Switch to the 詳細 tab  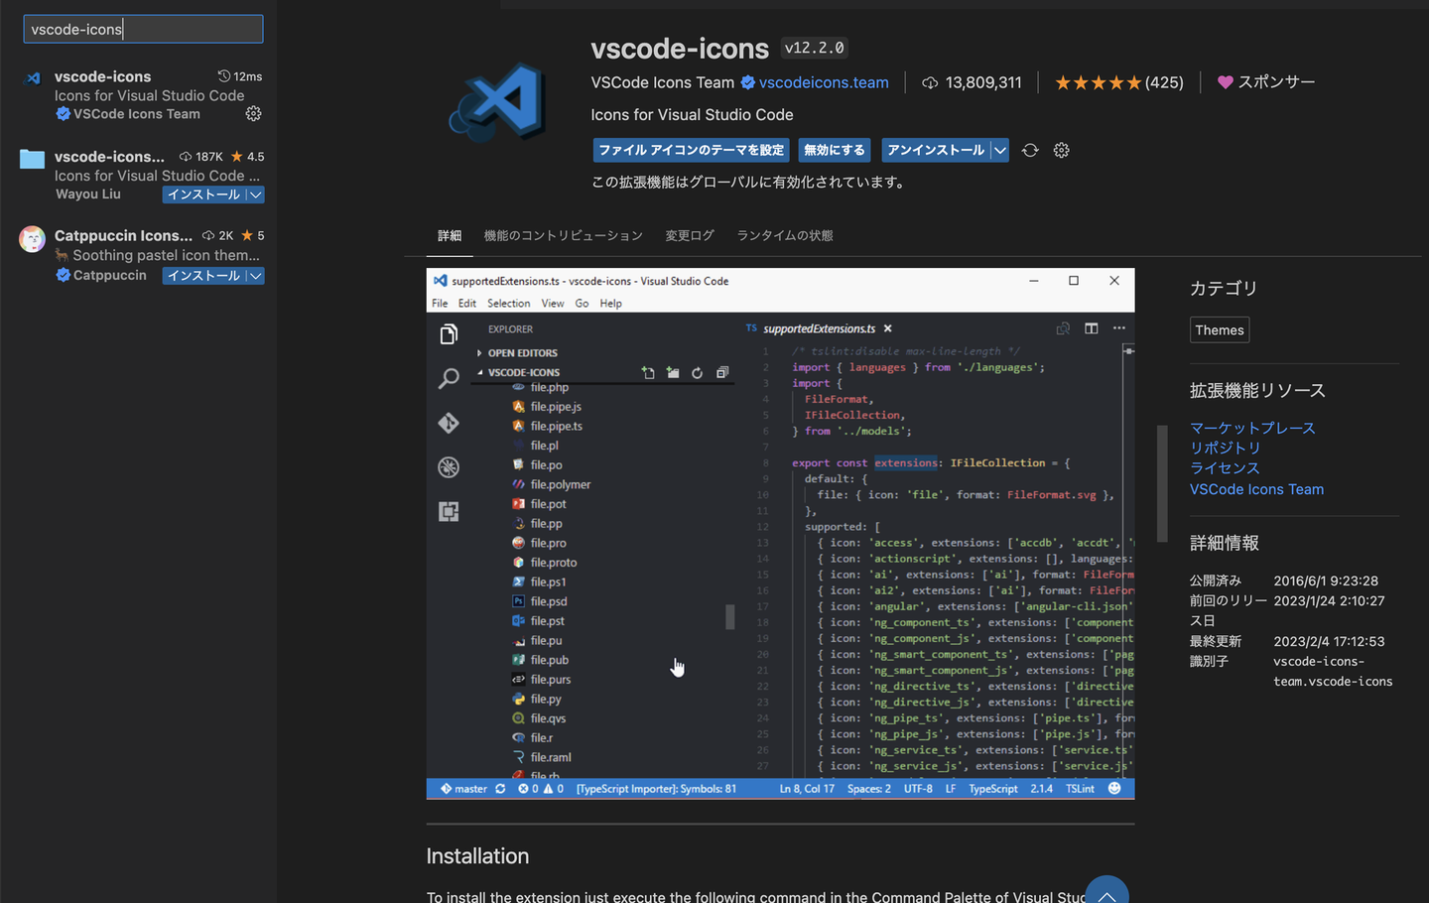pos(450,236)
